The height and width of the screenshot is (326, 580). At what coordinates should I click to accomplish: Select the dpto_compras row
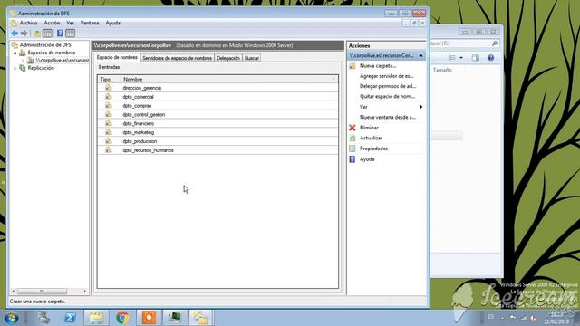tap(217, 106)
